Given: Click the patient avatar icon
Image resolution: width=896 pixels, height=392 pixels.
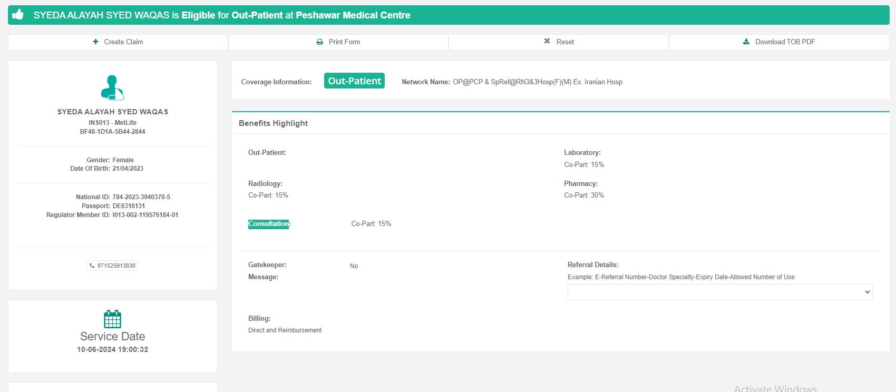Looking at the screenshot, I should (112, 87).
